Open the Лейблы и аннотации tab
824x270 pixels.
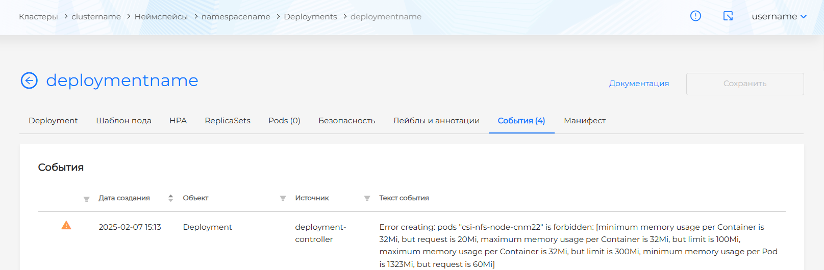(x=436, y=121)
